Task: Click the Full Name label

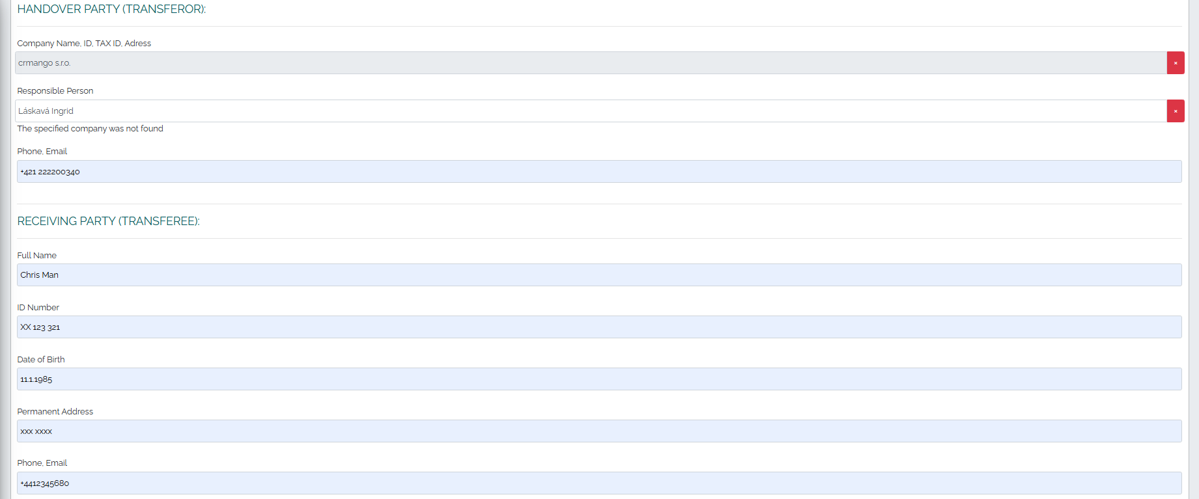Action: coord(37,256)
